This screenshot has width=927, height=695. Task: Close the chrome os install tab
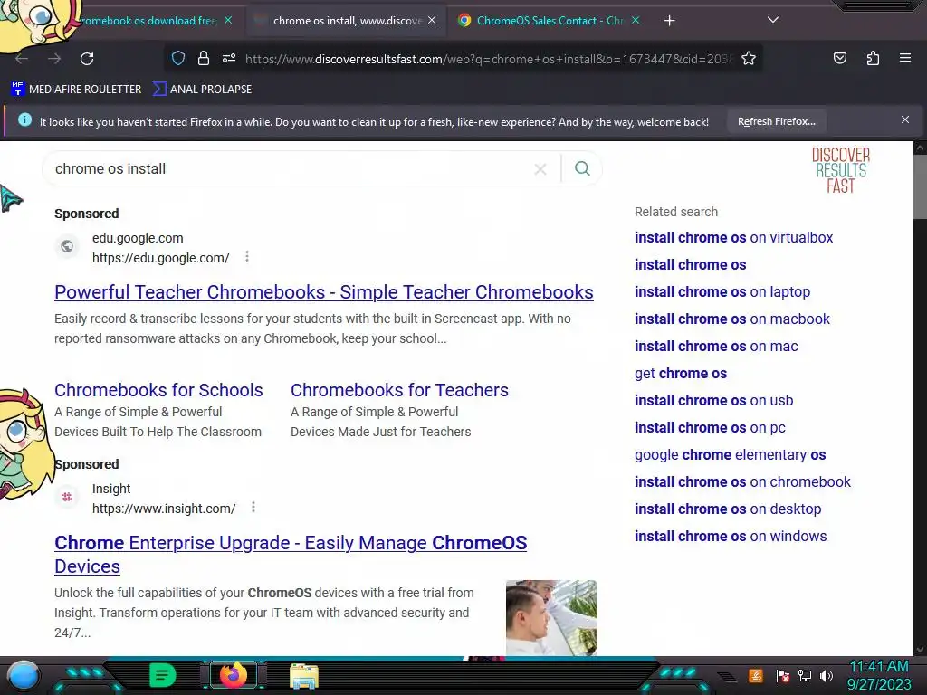pyautogui.click(x=432, y=20)
